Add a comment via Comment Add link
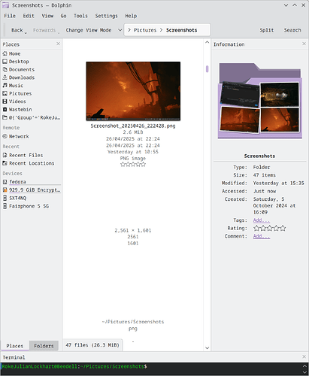The image size is (309, 376). click(262, 236)
